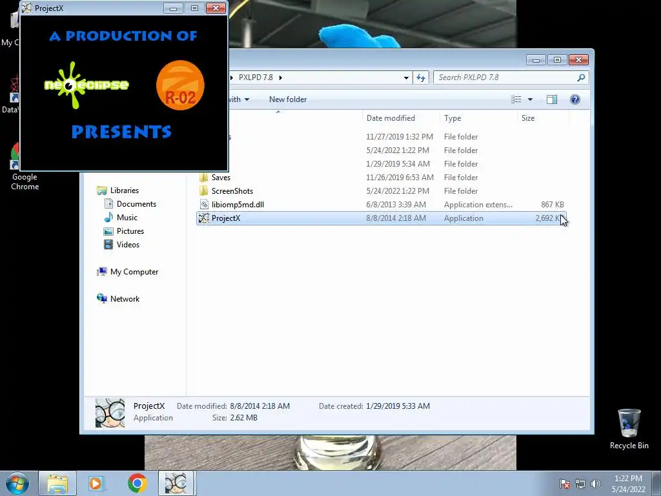The image size is (661, 496).
Task: Click Date created value in details pane
Action: [398, 406]
